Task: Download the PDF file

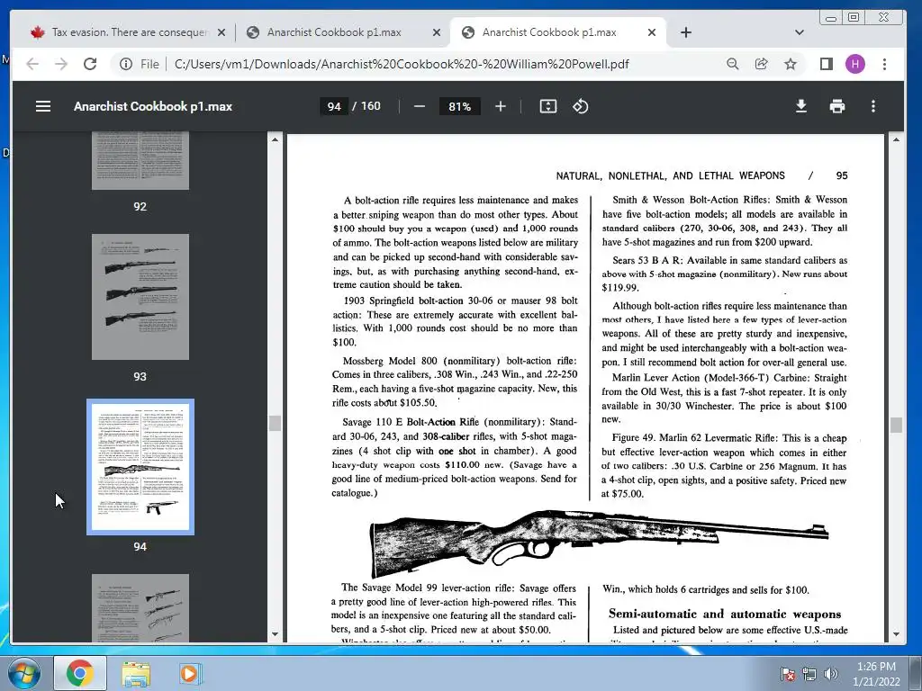Action: coord(800,106)
